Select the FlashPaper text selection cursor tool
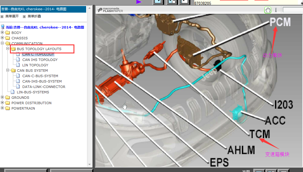 pos(276,10)
